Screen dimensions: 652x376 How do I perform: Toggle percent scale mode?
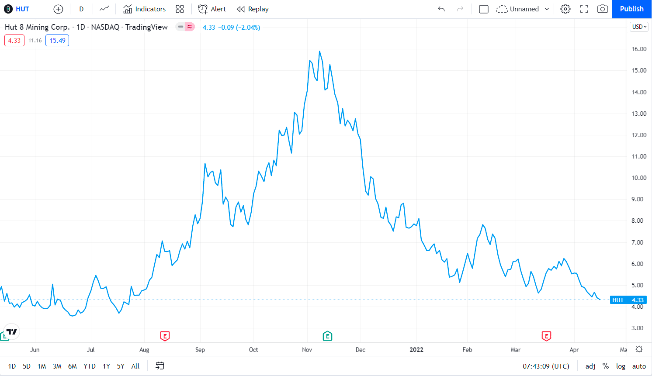coord(606,366)
